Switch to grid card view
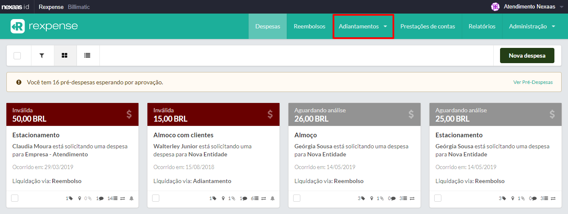This screenshot has width=568, height=214. click(x=65, y=56)
